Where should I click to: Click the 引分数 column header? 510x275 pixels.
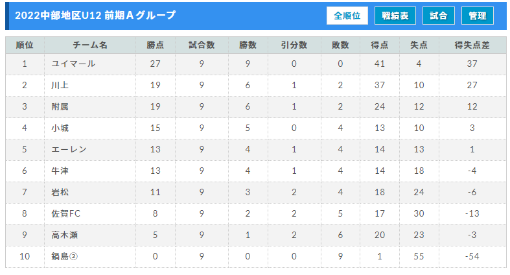294,45
